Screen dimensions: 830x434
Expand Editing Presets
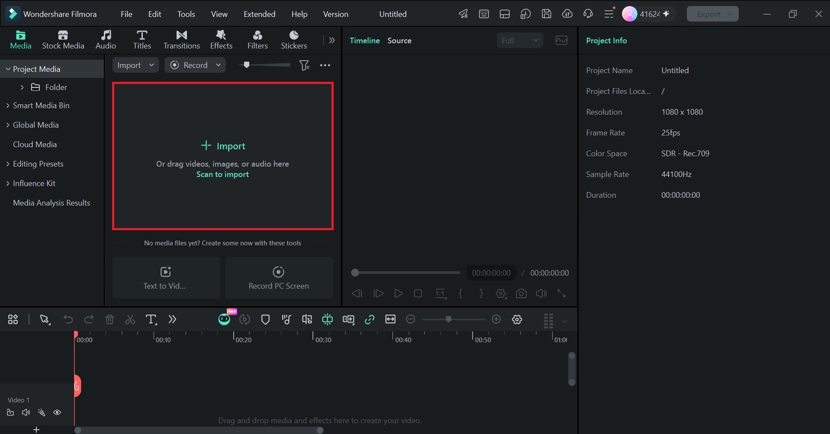(x=8, y=164)
